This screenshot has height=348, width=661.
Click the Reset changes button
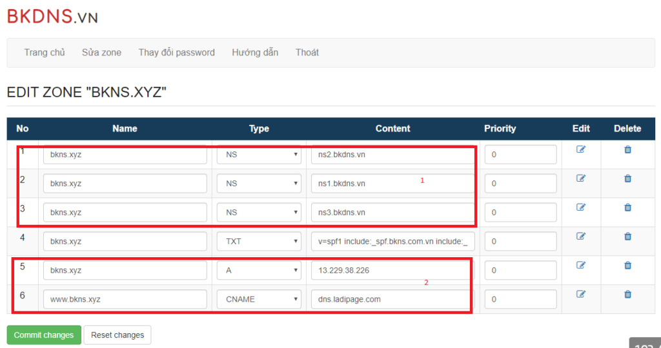pyautogui.click(x=117, y=335)
